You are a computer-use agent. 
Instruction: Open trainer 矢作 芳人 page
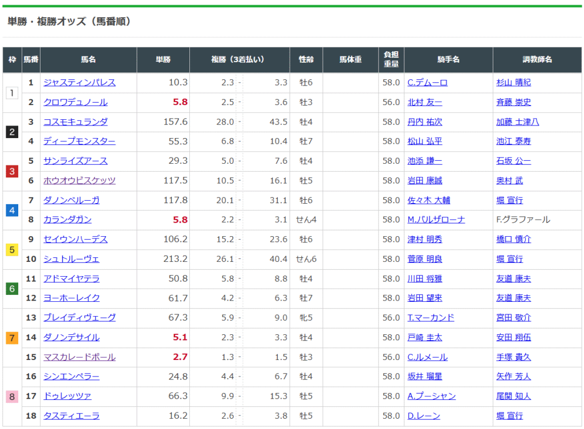513,377
